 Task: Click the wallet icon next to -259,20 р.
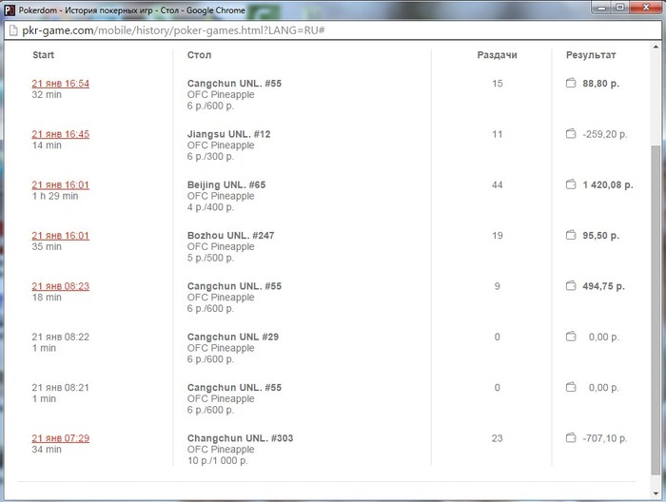(571, 134)
